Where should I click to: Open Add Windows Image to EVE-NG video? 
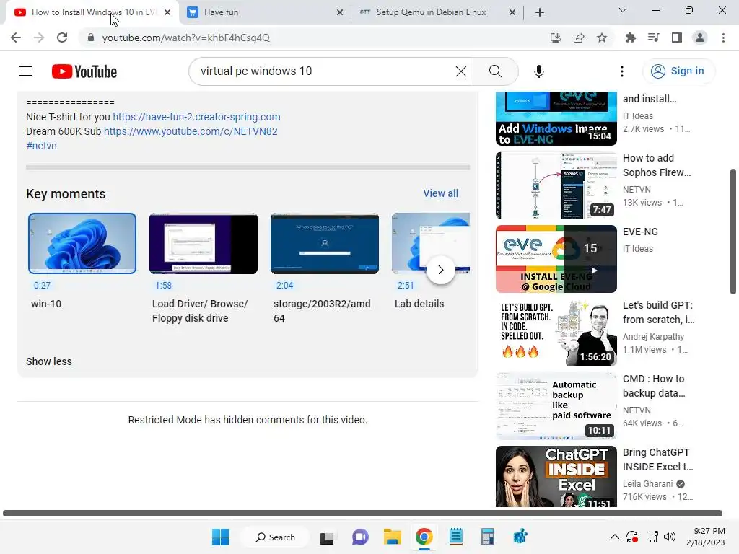coord(556,119)
